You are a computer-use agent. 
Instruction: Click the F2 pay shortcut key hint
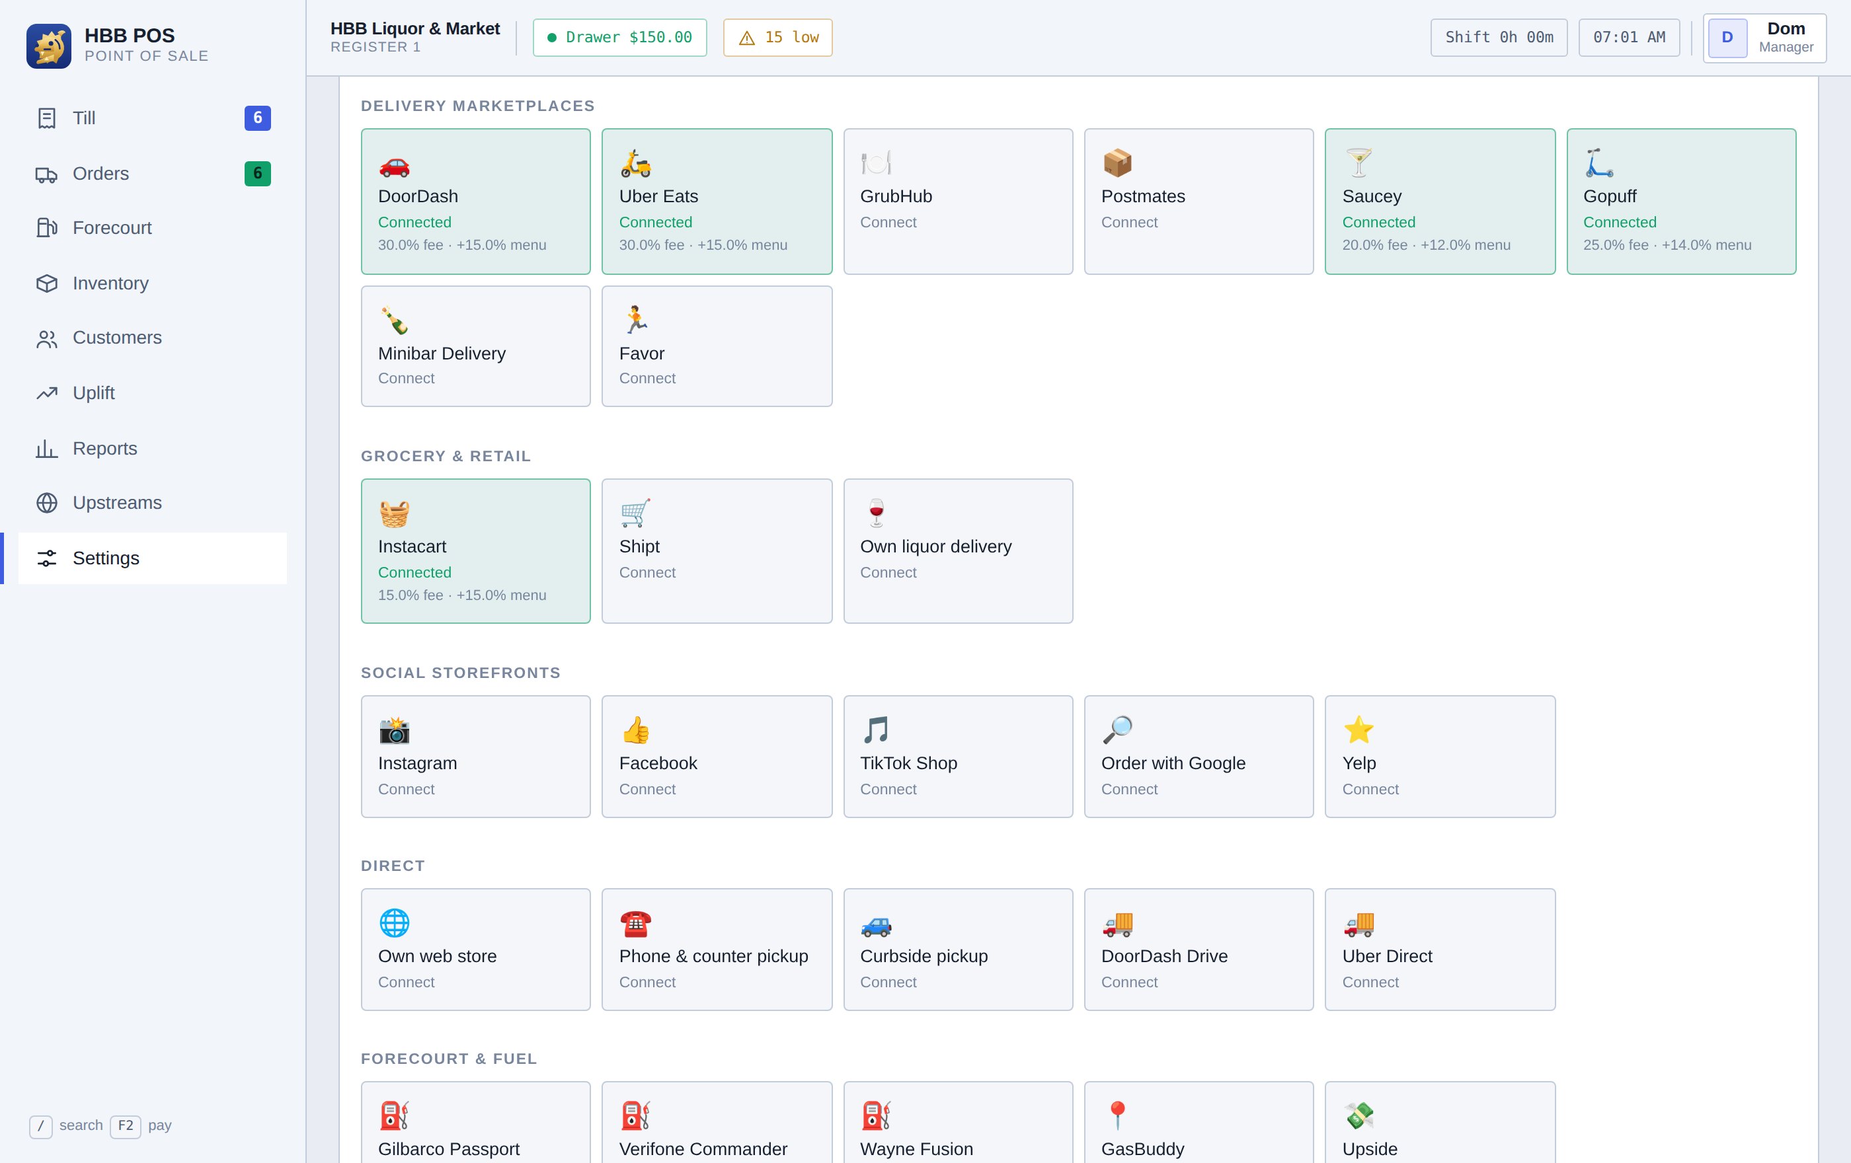click(x=126, y=1126)
